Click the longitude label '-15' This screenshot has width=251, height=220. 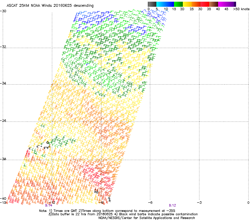3,202
